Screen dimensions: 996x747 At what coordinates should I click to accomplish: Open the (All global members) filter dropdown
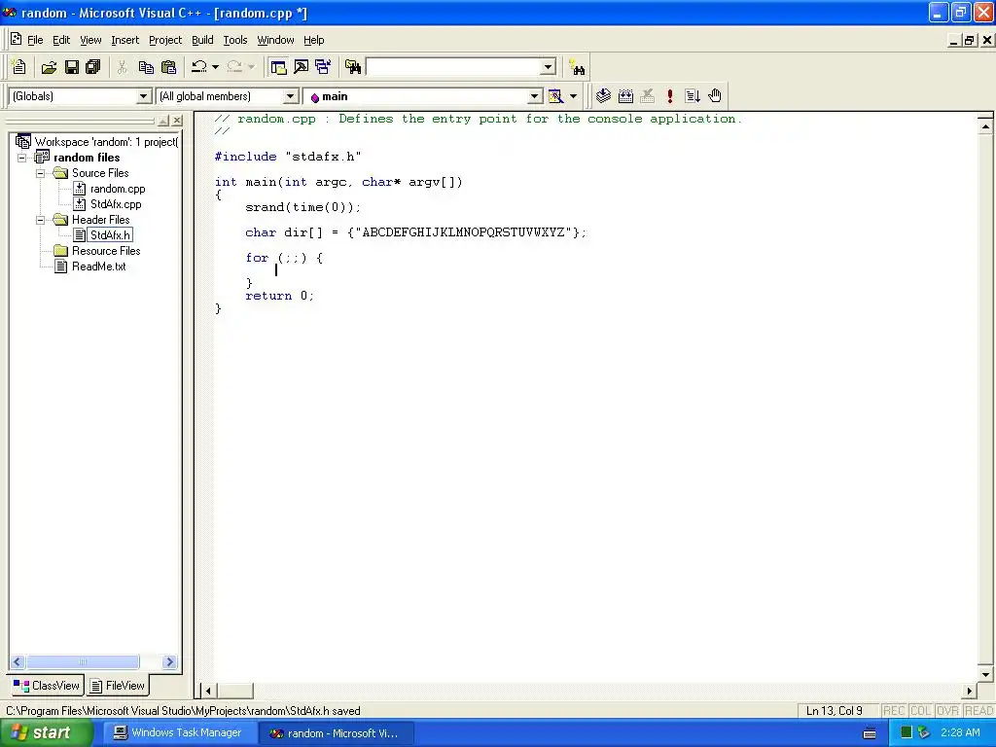pos(290,96)
